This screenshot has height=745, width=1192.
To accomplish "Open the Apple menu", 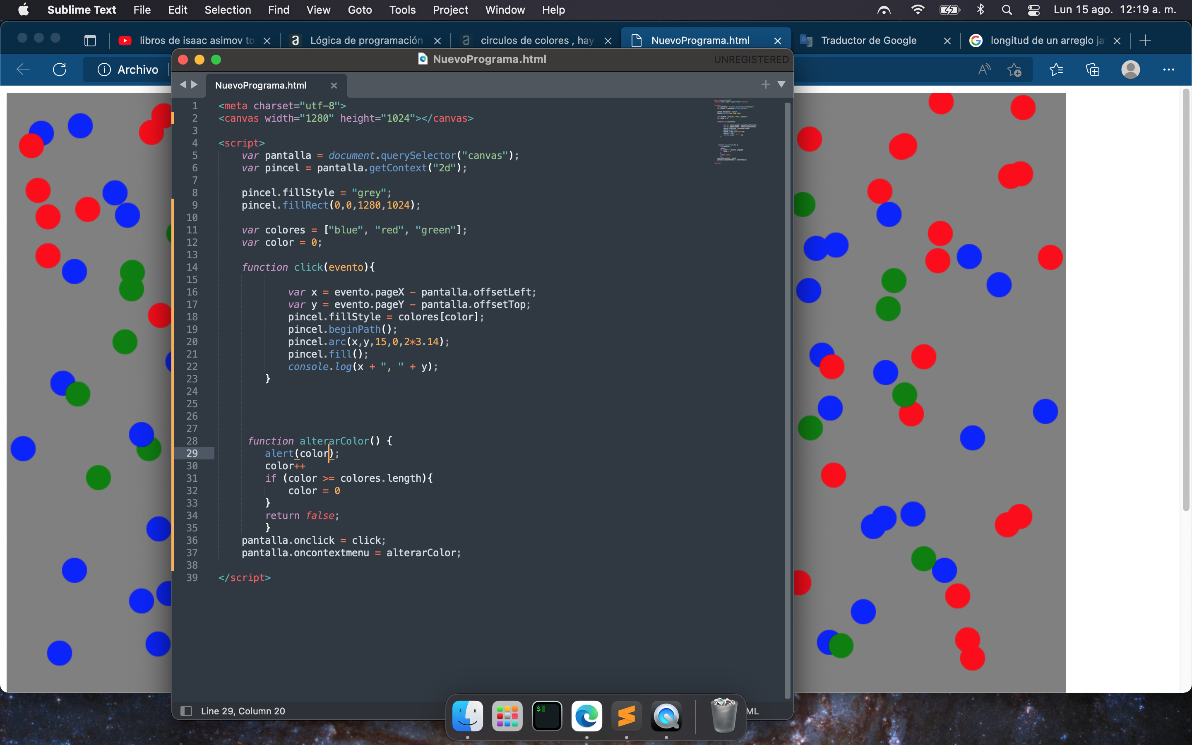I will click(23, 10).
